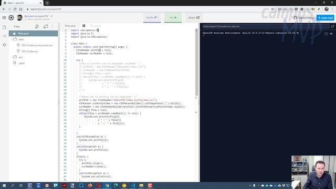Open the Chrome three-dot menu
The height and width of the screenshot is (189, 336).
coord(332,9)
